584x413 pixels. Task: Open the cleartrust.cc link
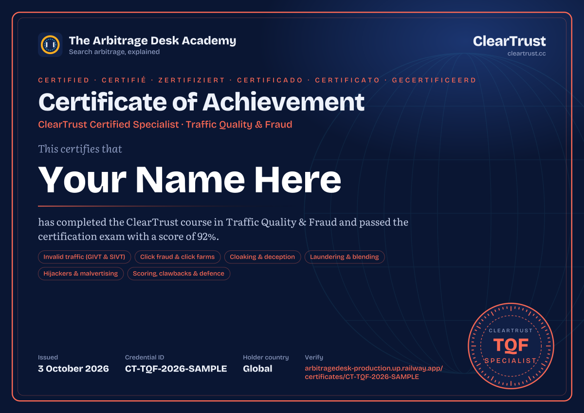(x=527, y=53)
